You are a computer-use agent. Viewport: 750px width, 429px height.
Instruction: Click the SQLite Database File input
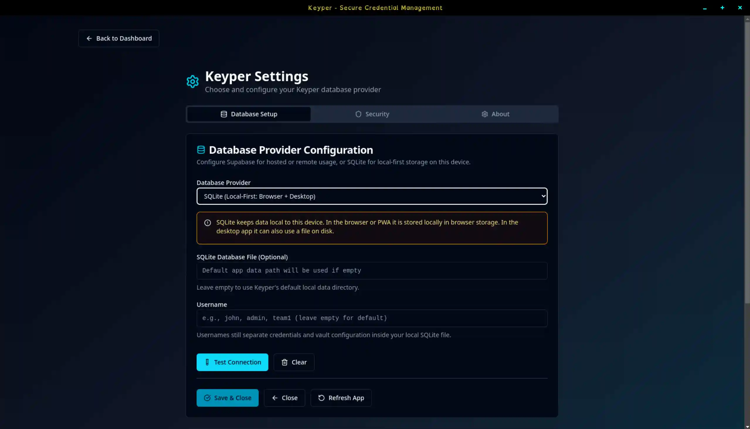click(372, 270)
